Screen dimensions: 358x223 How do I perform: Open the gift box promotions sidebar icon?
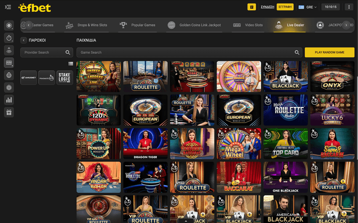[9, 112]
